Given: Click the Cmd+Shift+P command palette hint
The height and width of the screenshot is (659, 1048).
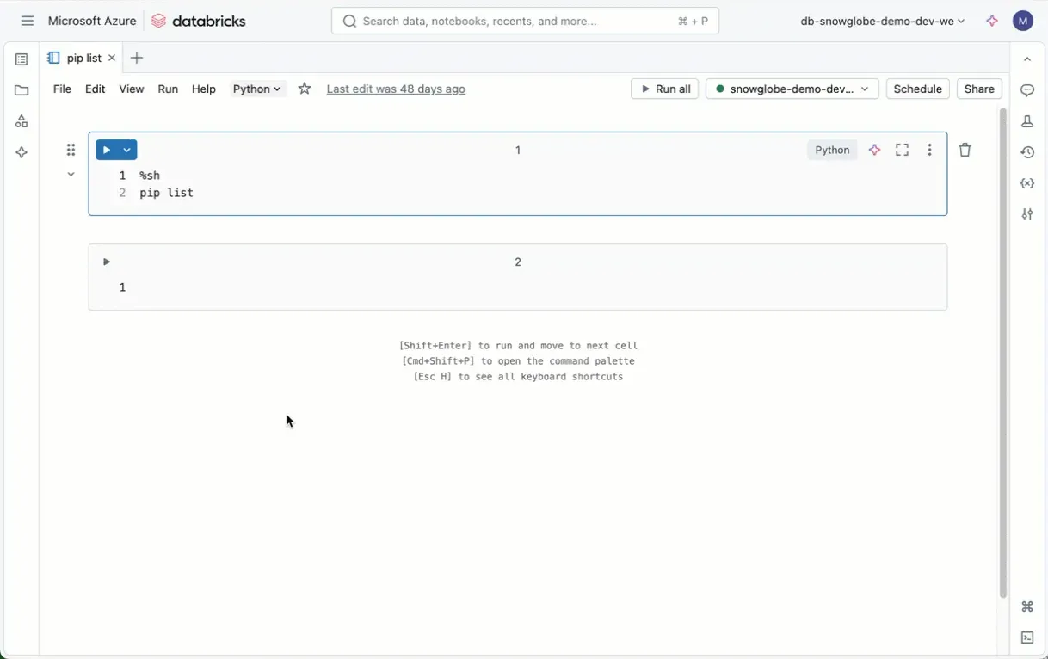Looking at the screenshot, I should (x=518, y=361).
